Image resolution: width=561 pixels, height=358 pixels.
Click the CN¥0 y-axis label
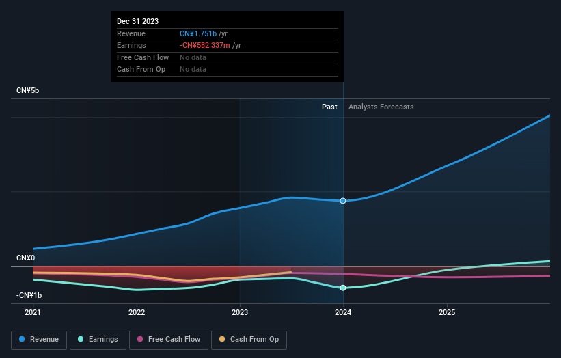(26, 258)
